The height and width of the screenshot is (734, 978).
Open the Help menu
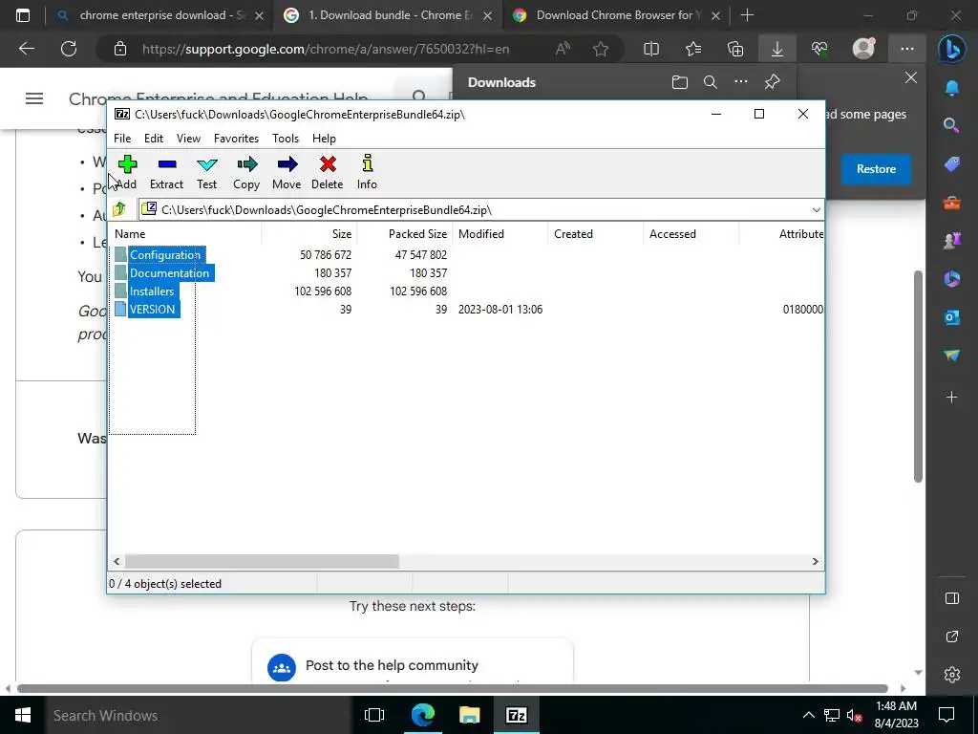tap(324, 139)
